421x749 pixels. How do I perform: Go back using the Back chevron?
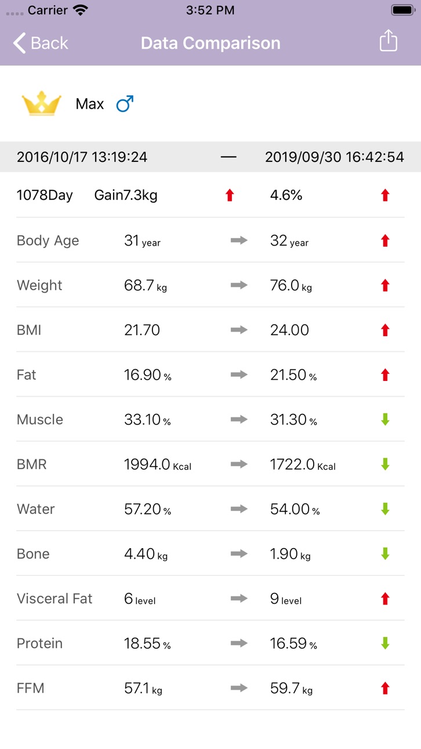tap(19, 43)
